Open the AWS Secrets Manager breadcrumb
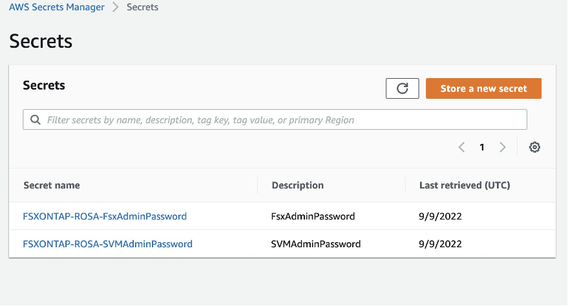 click(x=56, y=7)
